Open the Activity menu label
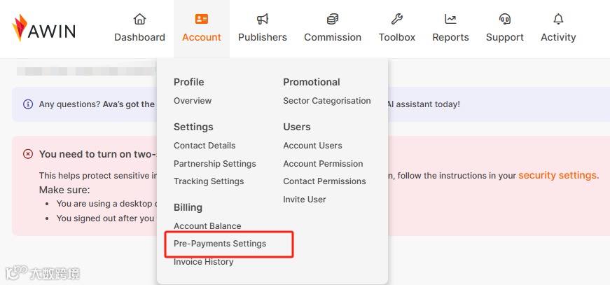 558,37
